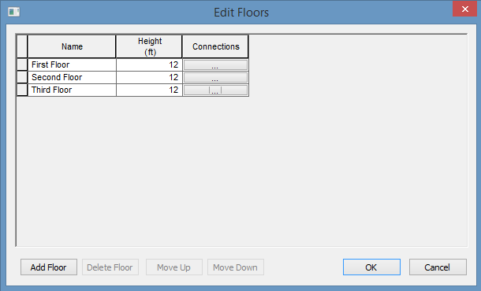Viewport: 481px width, 291px height.
Task: Open Third Floor connections ellipsis button
Action: (x=215, y=90)
